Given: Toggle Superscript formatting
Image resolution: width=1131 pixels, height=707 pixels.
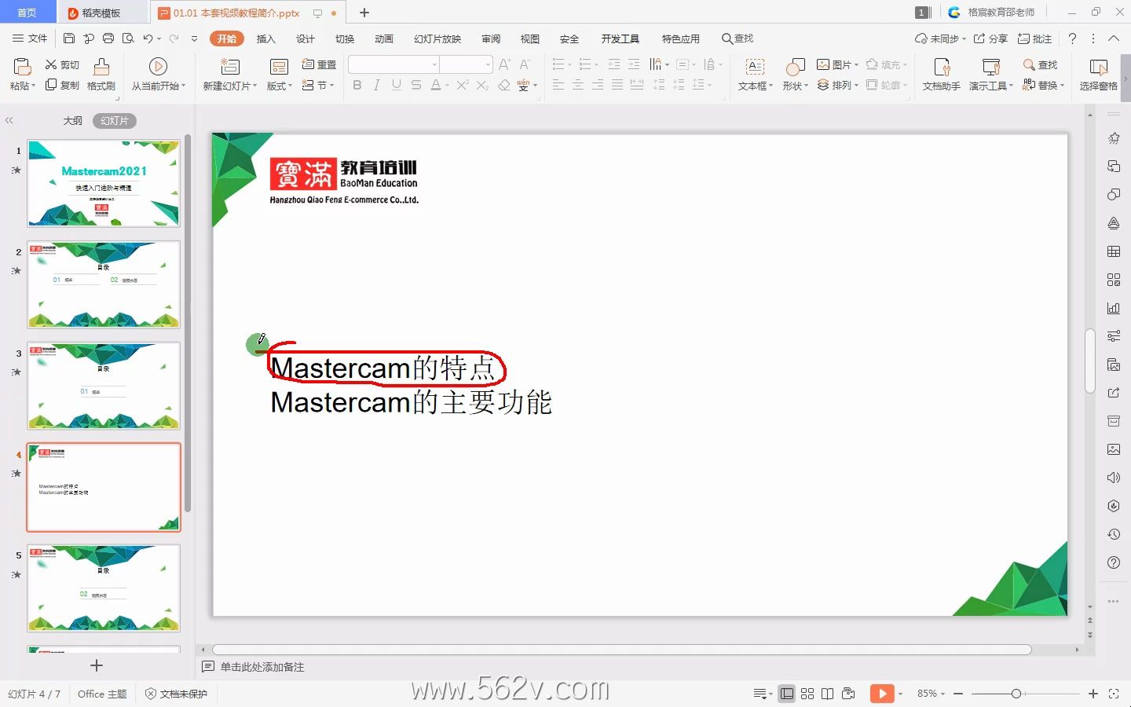Looking at the screenshot, I should pos(463,85).
